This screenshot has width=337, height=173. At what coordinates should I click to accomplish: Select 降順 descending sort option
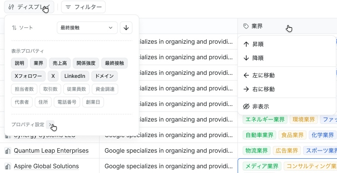287,58
